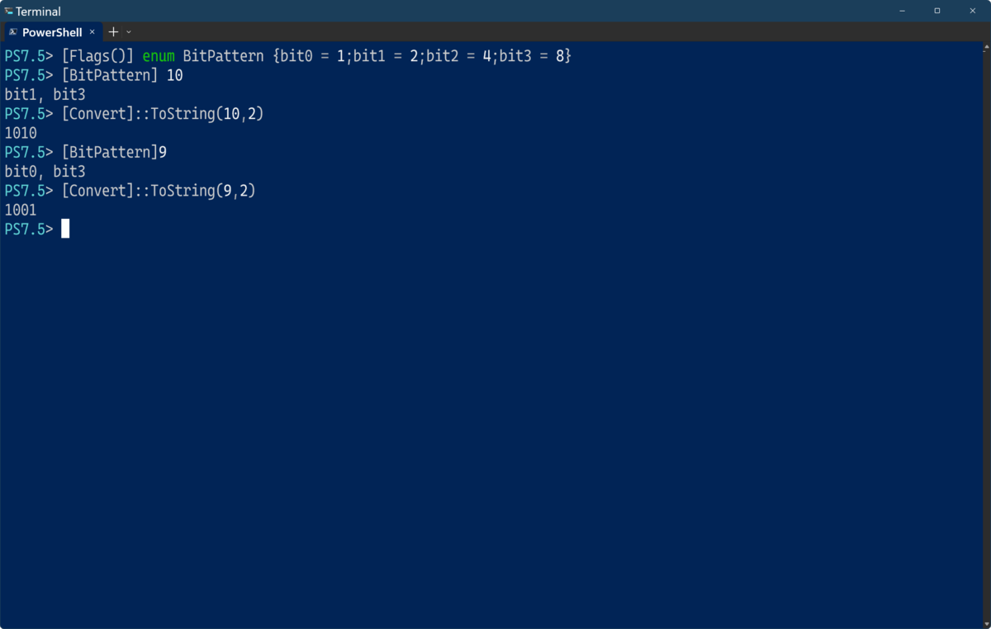The width and height of the screenshot is (991, 629).
Task: Click the minimize icon in the title bar
Action: tap(901, 11)
